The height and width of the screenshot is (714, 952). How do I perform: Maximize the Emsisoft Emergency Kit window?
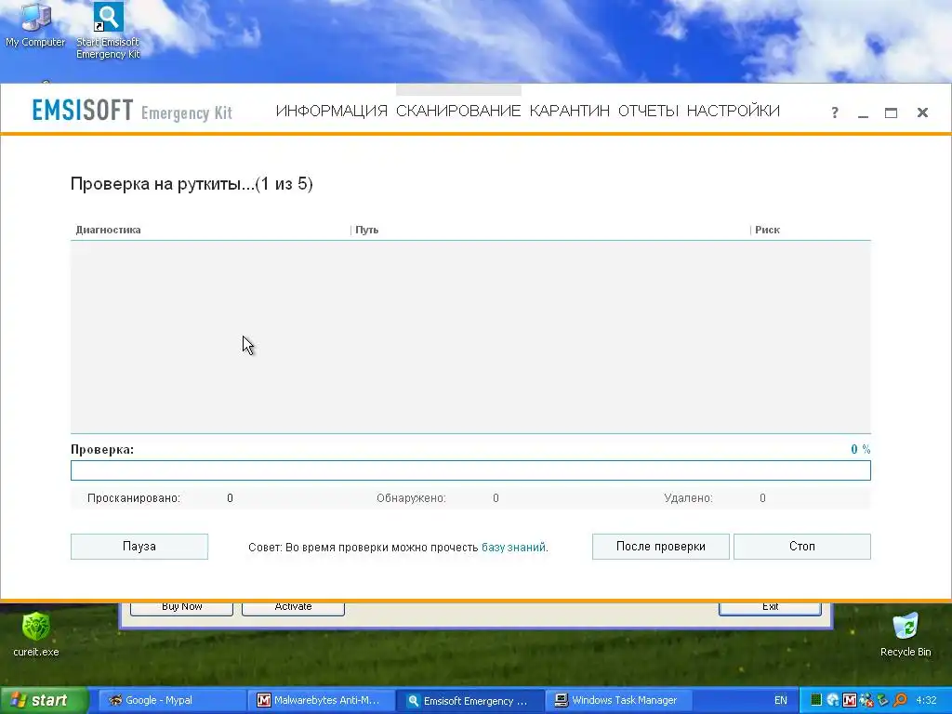891,112
